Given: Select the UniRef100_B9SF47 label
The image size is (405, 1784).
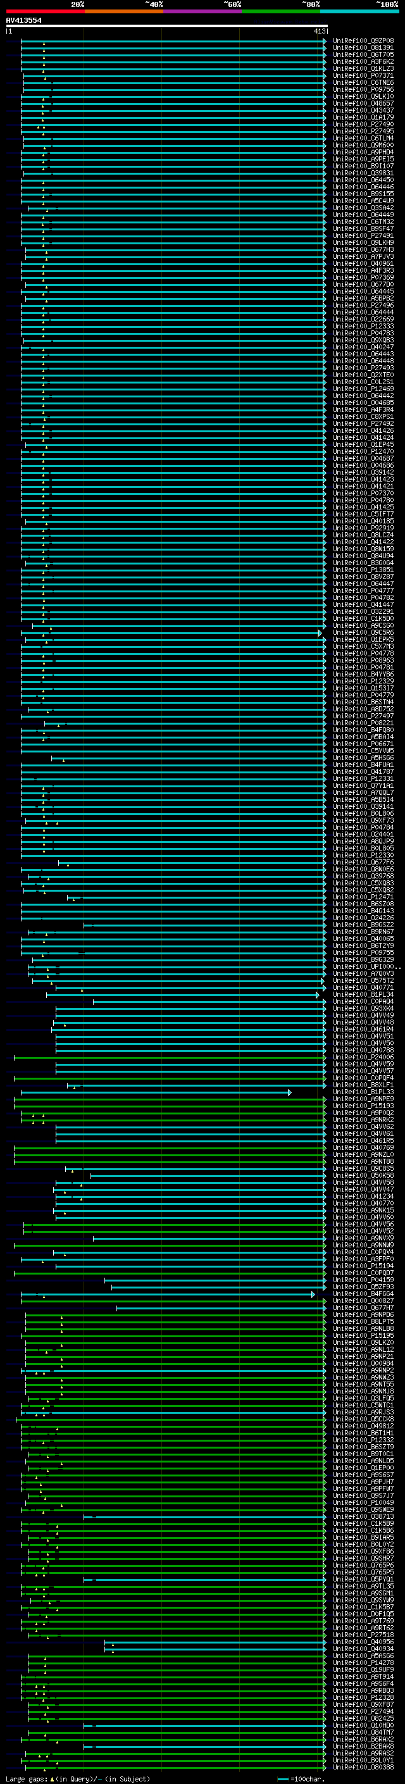Looking at the screenshot, I should click(363, 228).
